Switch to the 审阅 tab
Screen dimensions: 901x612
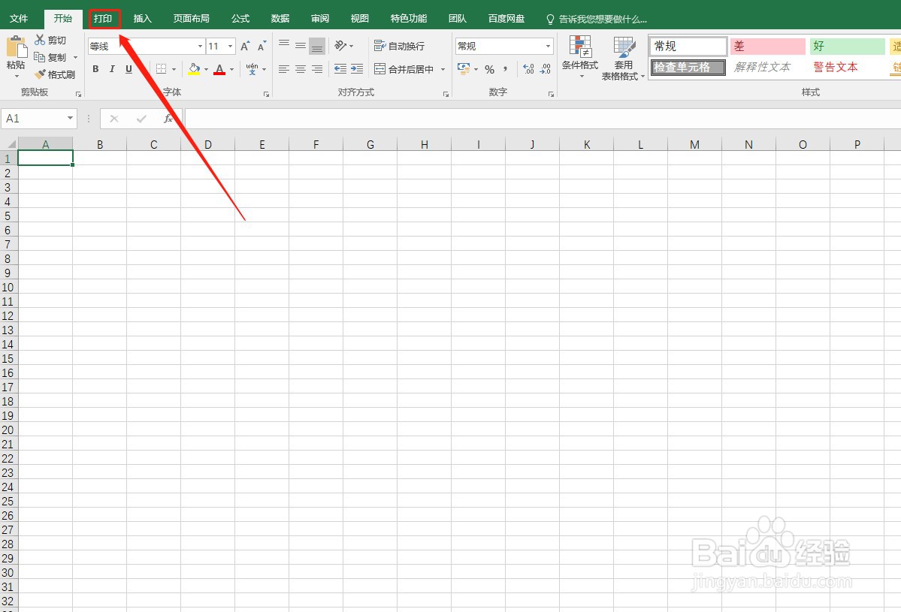click(320, 18)
